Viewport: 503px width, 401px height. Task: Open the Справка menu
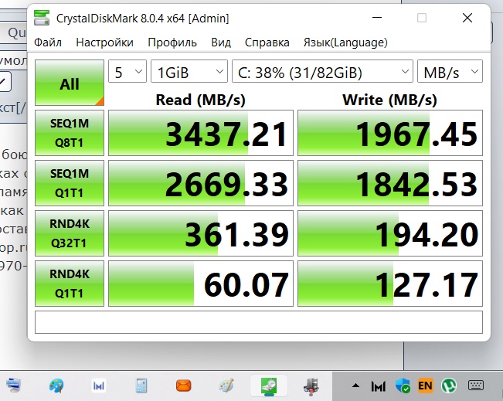(x=267, y=42)
